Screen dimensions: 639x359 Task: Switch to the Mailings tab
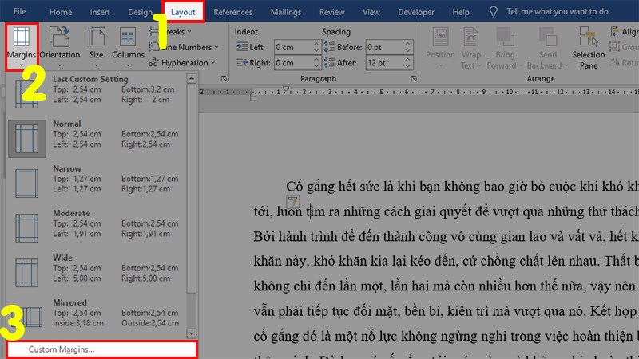pos(286,12)
